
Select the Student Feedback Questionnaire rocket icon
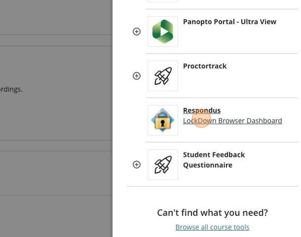coord(163,165)
